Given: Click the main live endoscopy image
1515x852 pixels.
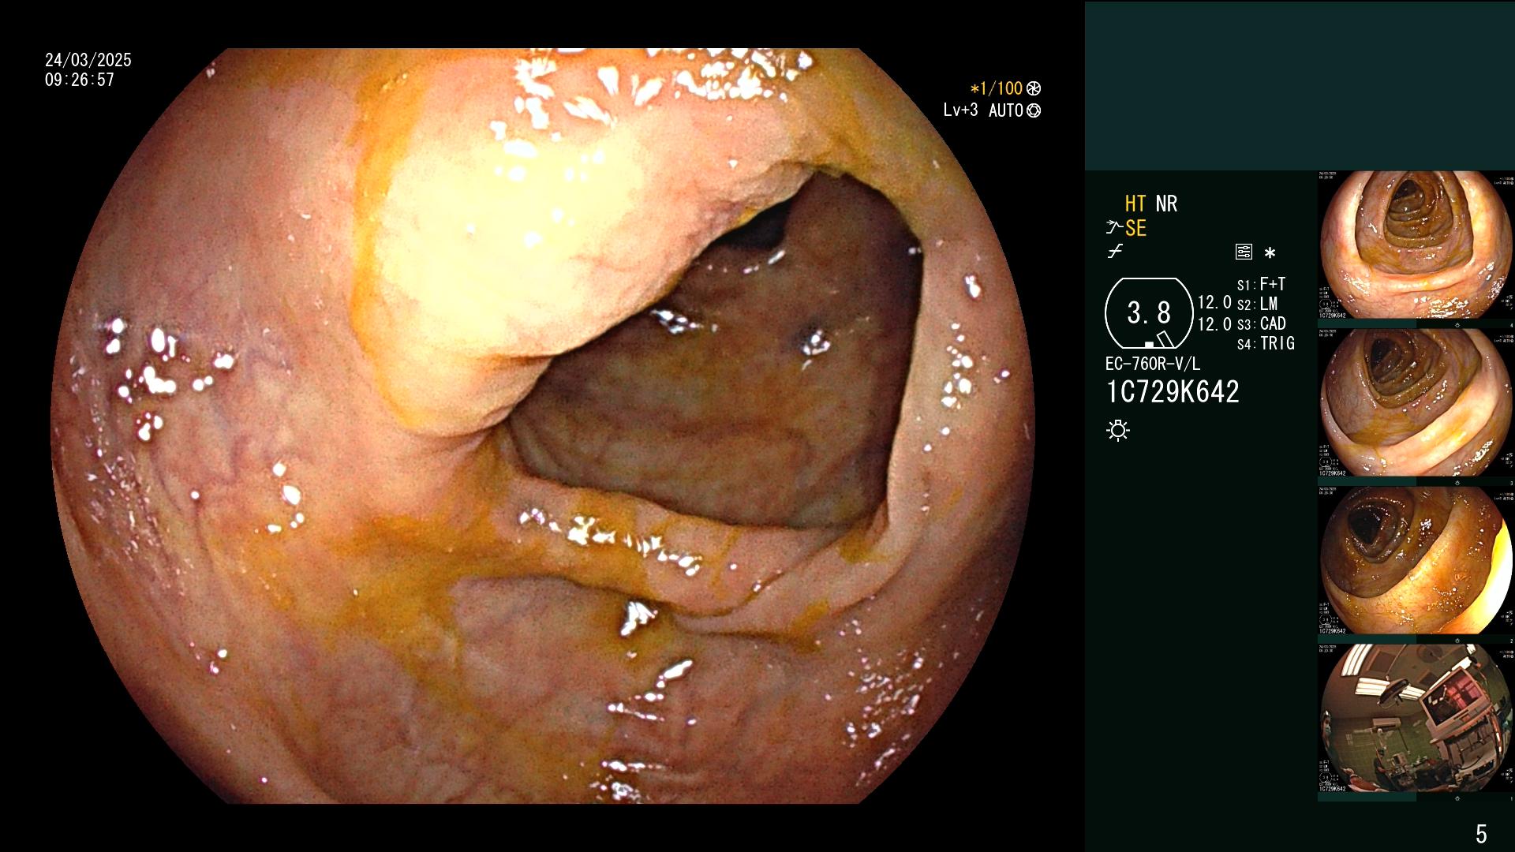Looking at the screenshot, I should (x=543, y=426).
